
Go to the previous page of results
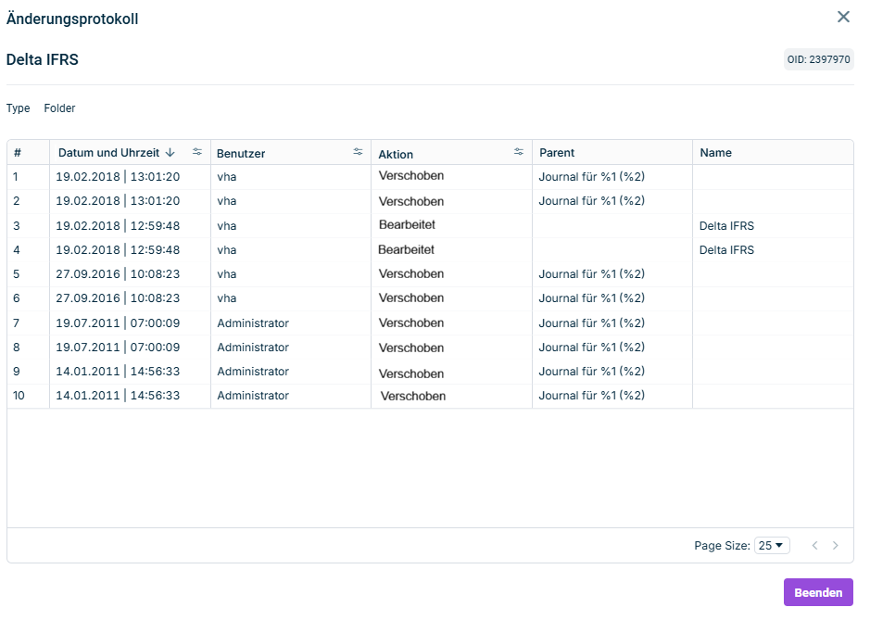[x=814, y=546]
